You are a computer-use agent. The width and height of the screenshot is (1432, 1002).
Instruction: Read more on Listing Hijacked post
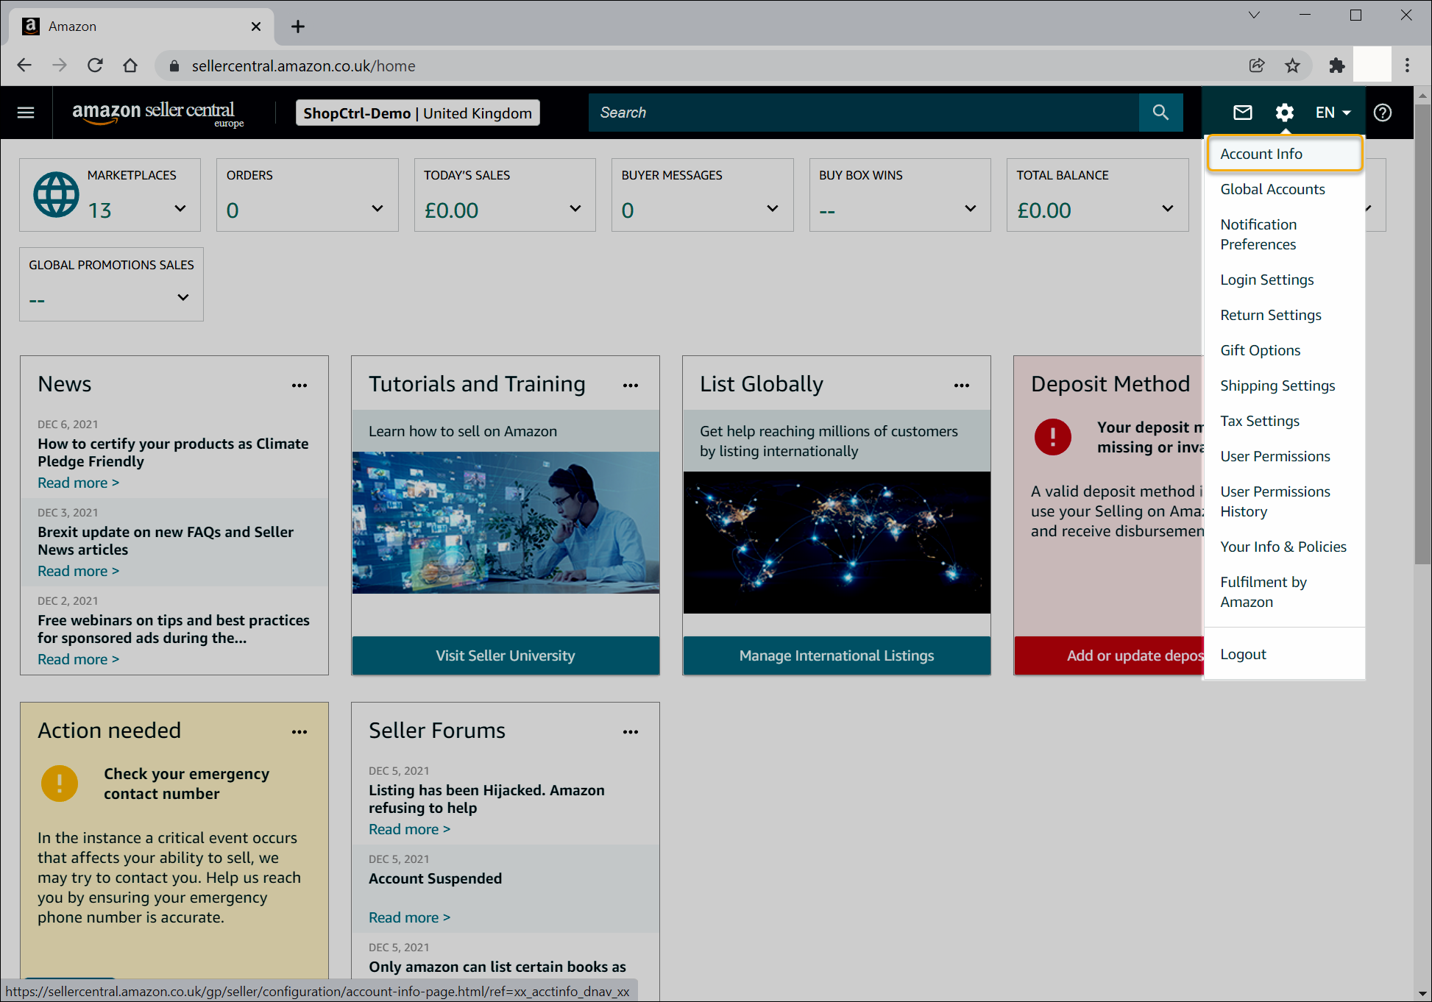click(x=409, y=829)
